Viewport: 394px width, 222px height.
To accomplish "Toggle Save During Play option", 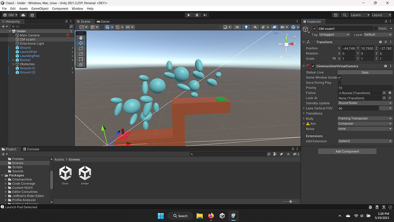I will click(339, 82).
